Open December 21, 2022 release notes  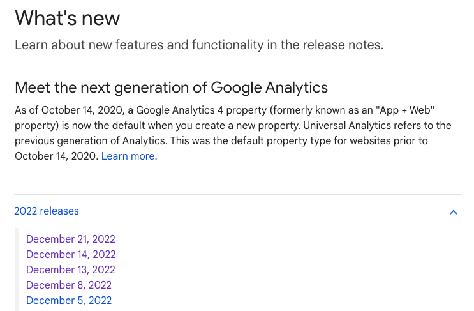click(71, 239)
